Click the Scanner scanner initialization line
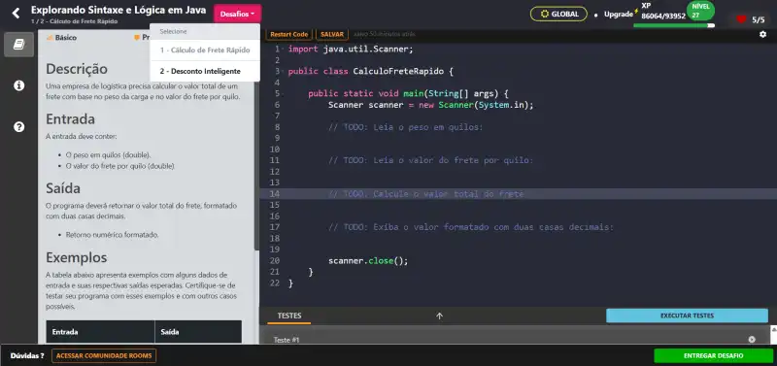This screenshot has height=366, width=777. (430, 105)
